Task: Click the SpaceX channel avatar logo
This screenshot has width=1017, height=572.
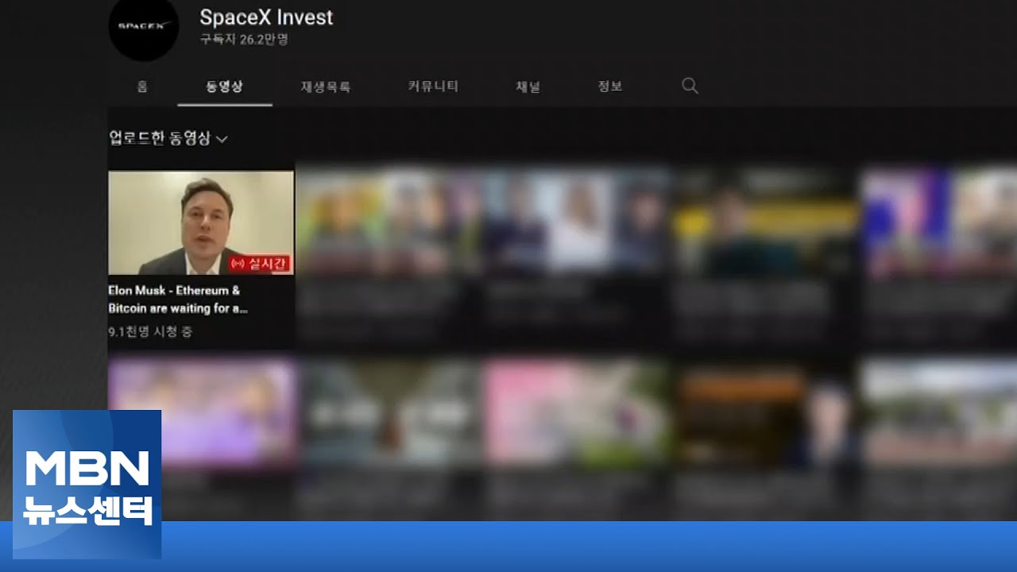Action: click(x=144, y=27)
